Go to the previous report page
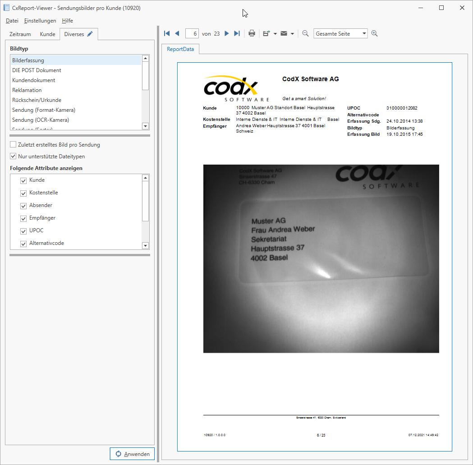The height and width of the screenshot is (465, 473). point(177,33)
